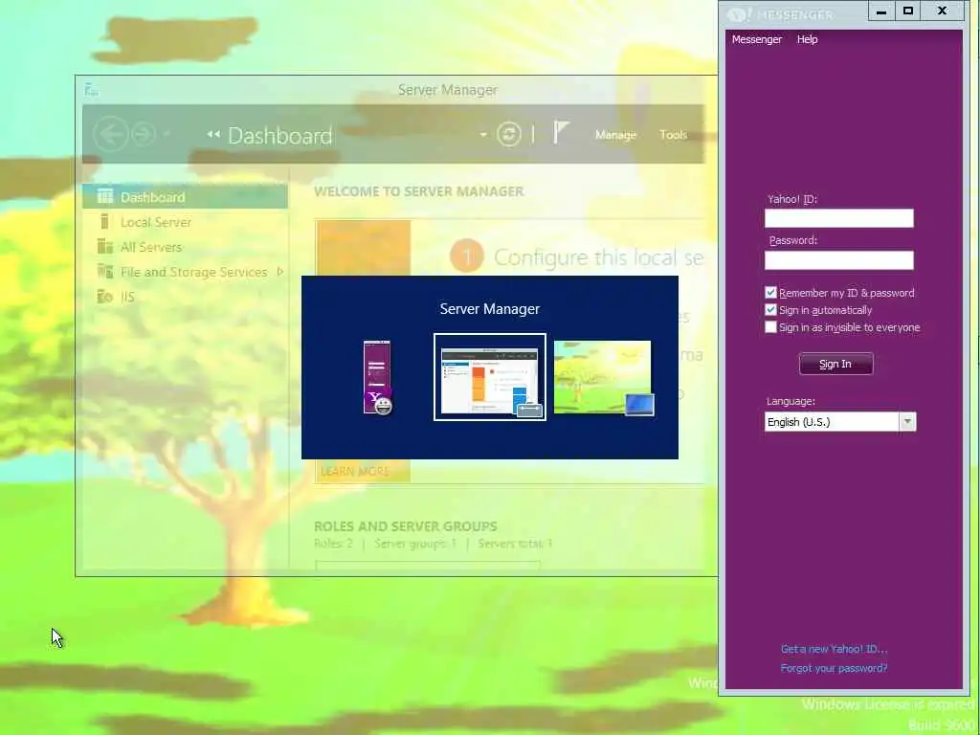
Task: Click the IIS sidebar icon
Action: 105,297
